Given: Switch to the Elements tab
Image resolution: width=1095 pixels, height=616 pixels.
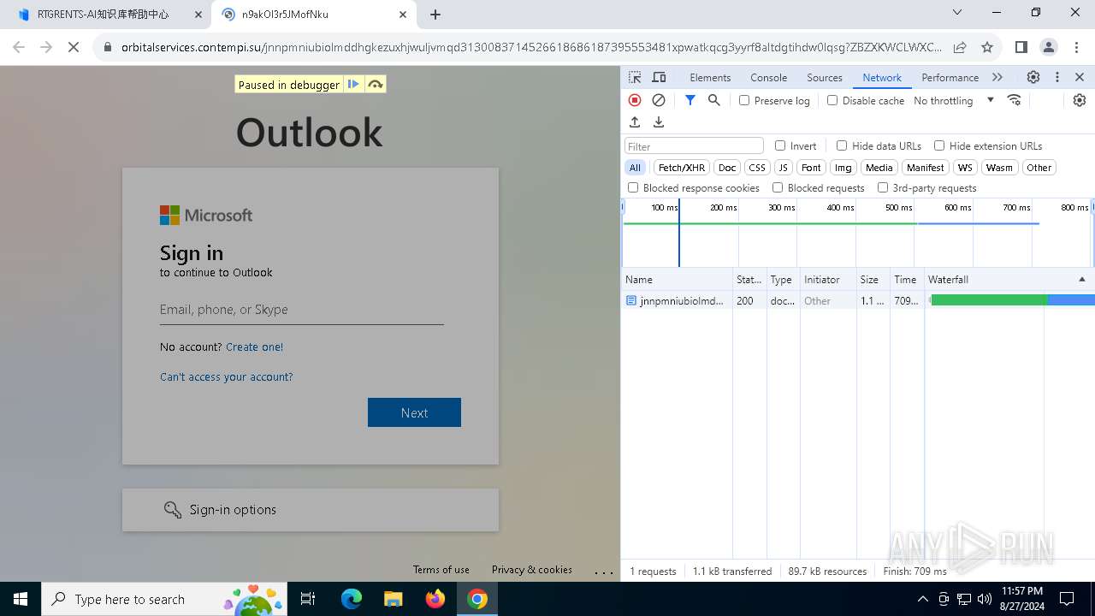Looking at the screenshot, I should coord(710,77).
